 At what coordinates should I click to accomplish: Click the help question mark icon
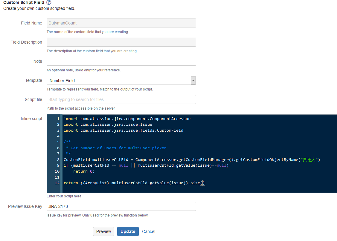(x=49, y=3)
